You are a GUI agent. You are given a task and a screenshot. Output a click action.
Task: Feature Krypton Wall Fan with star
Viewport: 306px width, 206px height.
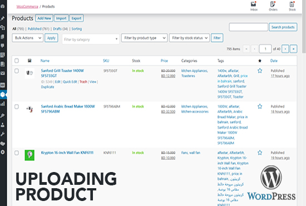pos(260,153)
